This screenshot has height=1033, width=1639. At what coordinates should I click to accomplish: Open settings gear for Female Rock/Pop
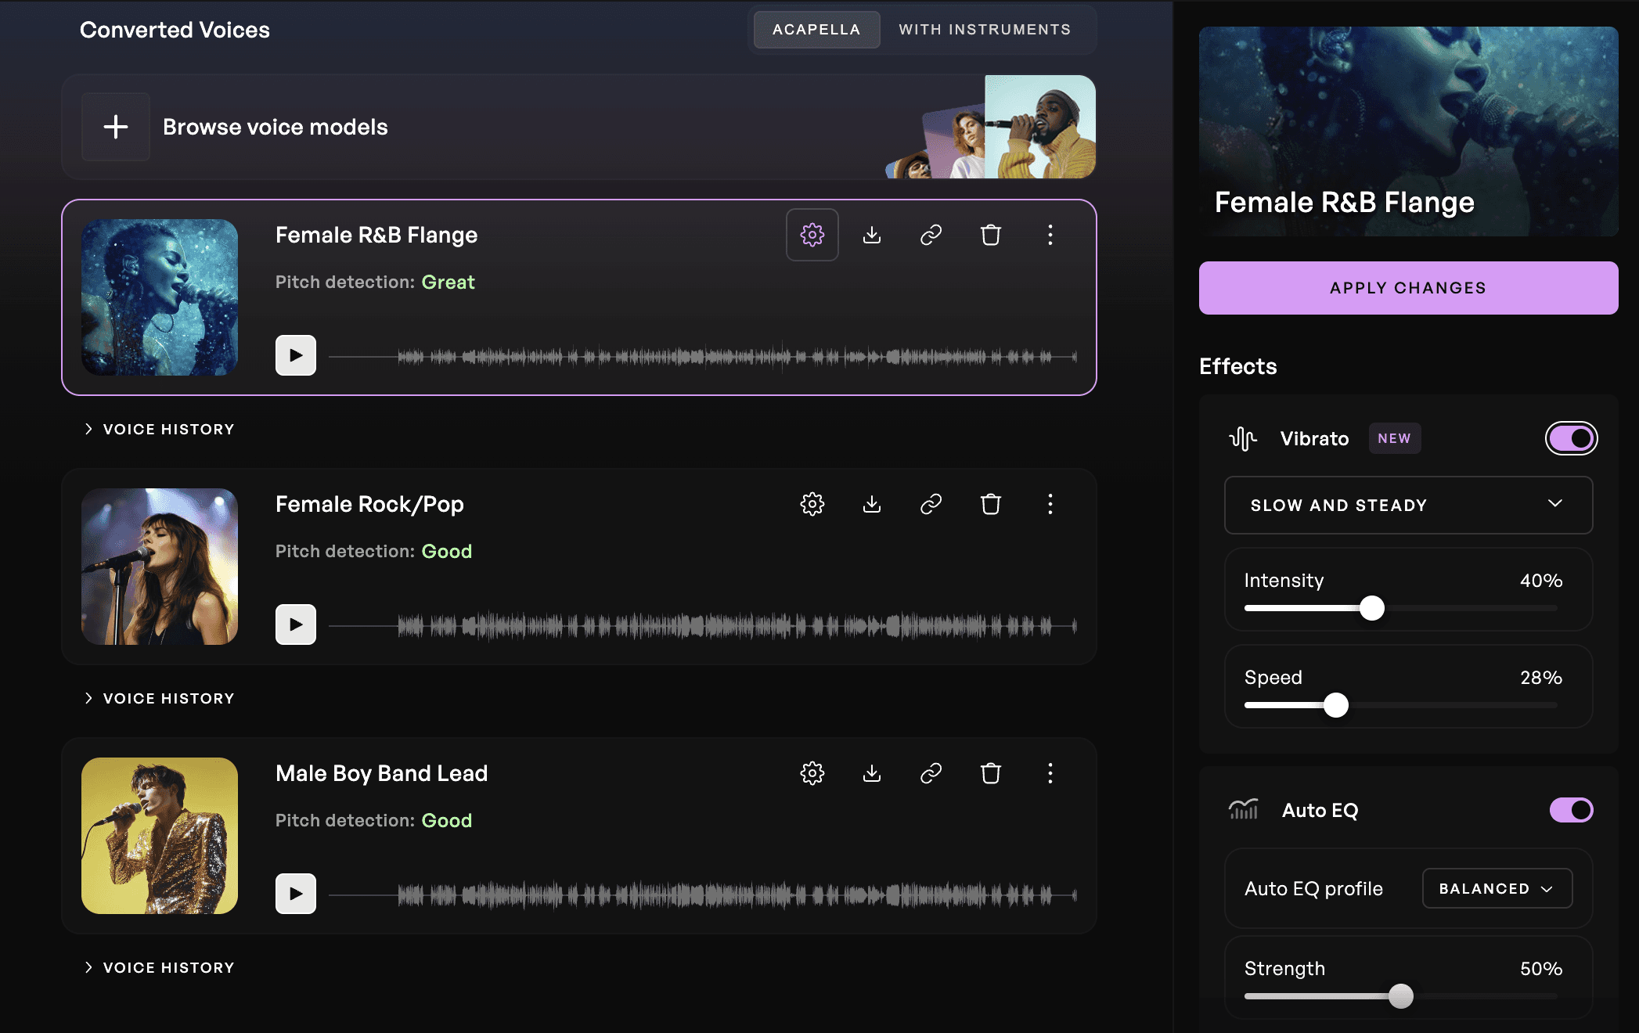pyautogui.click(x=812, y=504)
